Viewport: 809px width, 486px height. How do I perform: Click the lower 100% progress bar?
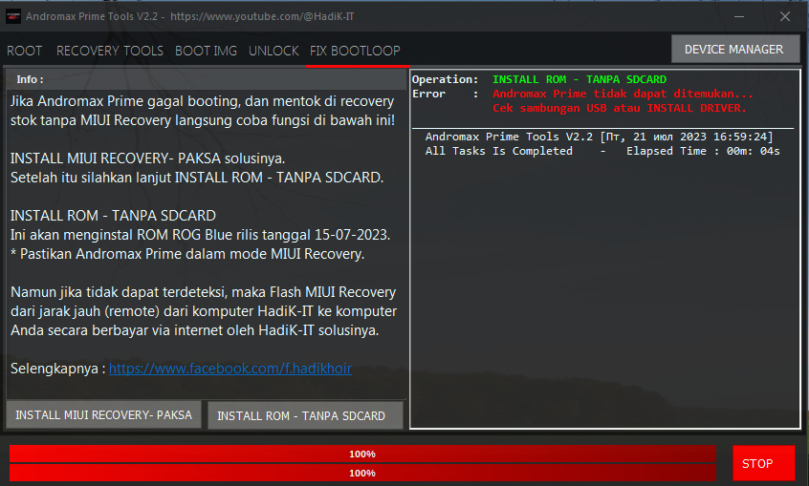pyautogui.click(x=362, y=473)
